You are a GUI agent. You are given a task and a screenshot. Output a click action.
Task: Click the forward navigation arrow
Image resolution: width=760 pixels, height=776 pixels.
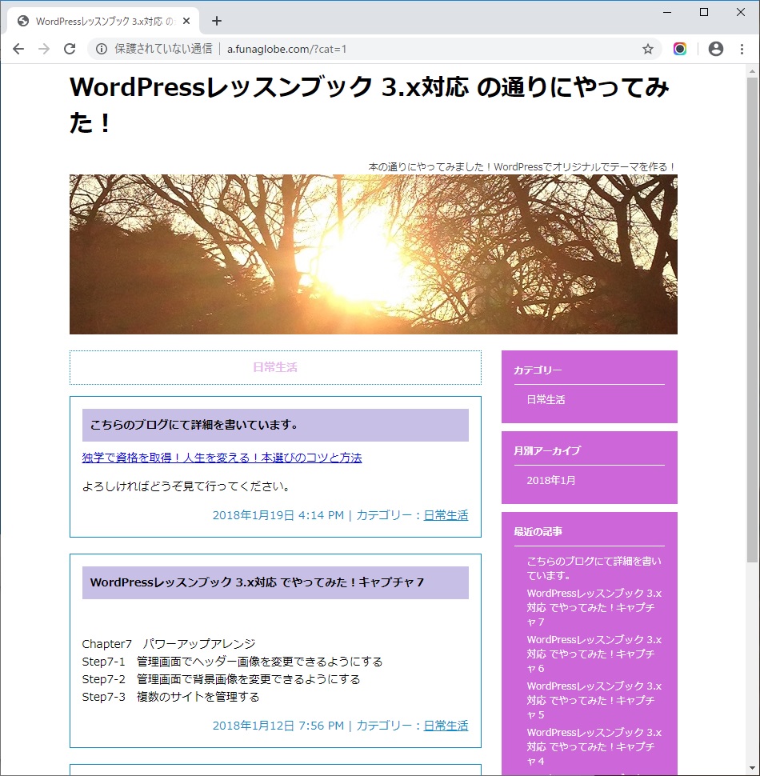coord(44,49)
